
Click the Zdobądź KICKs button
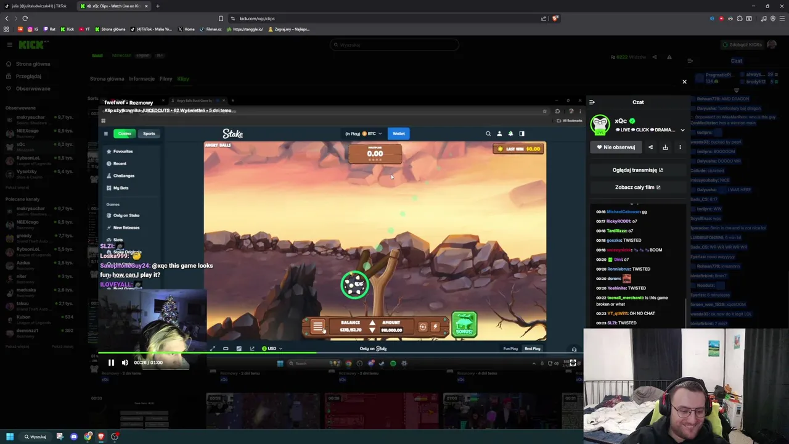pyautogui.click(x=742, y=45)
